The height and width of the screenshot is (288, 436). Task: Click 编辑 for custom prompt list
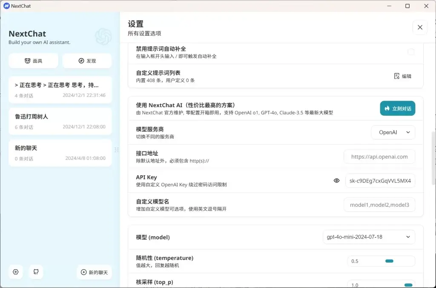click(403, 76)
